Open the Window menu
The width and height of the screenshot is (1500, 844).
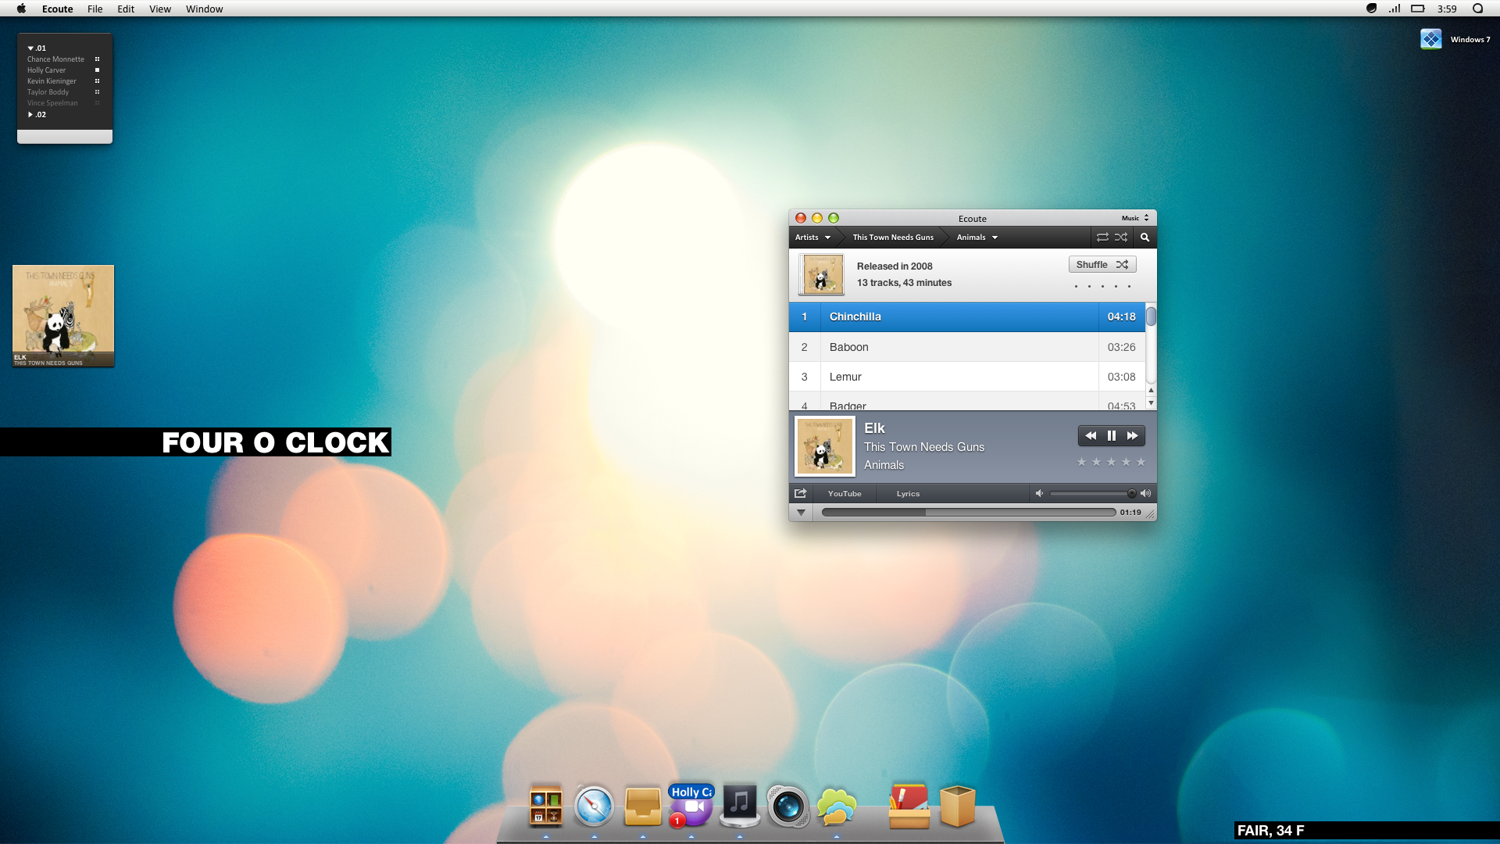click(x=204, y=9)
